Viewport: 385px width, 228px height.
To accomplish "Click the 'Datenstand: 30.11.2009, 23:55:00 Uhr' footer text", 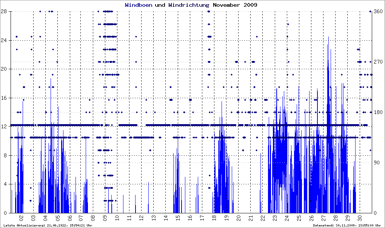I will 347,225.
